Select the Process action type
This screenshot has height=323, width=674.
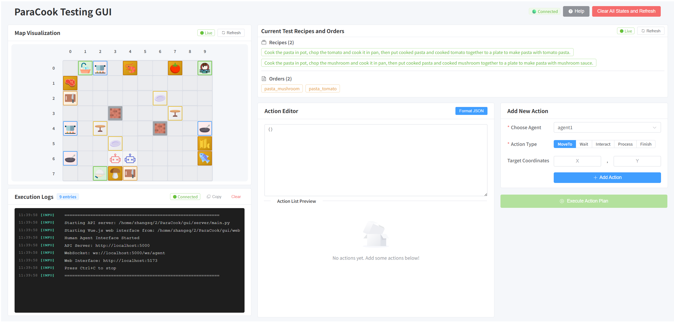coord(625,144)
